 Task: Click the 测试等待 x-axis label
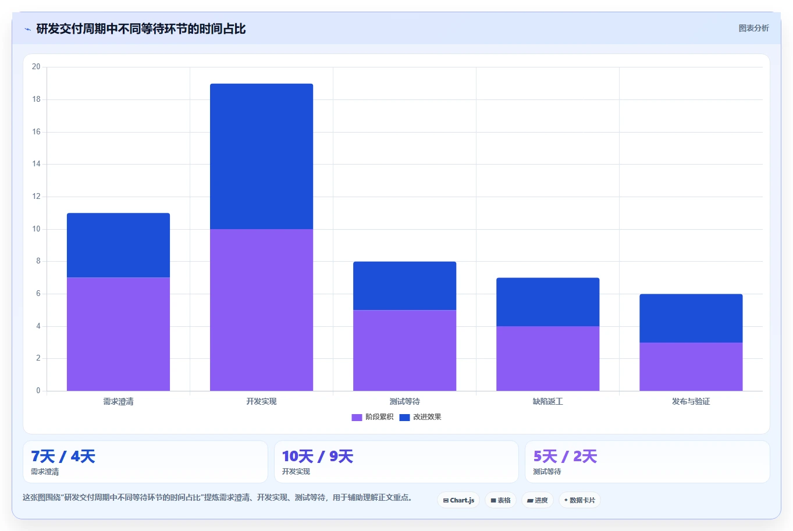pyautogui.click(x=404, y=401)
